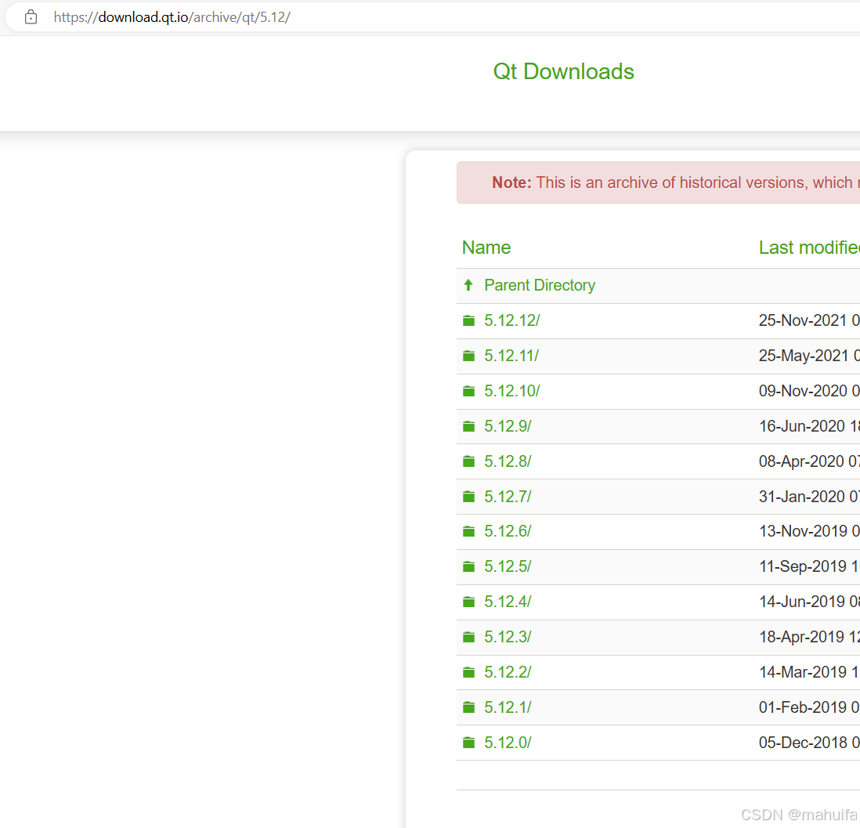
Task: Select the 18-Apr-2019 modified date
Action: [x=801, y=637]
